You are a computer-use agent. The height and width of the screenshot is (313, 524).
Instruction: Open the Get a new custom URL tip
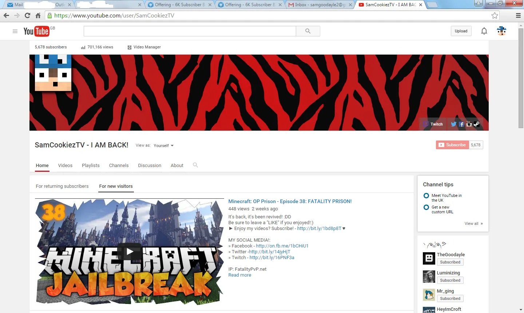click(442, 209)
